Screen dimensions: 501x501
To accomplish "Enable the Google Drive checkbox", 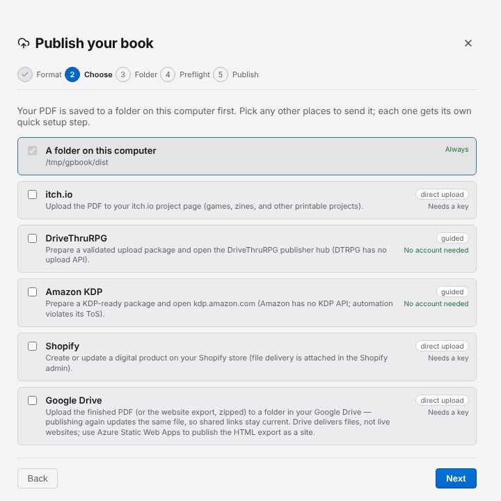I will click(x=32, y=400).
